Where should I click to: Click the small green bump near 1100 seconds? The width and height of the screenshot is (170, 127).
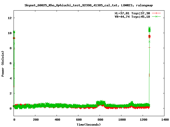pyautogui.click(x=132, y=102)
